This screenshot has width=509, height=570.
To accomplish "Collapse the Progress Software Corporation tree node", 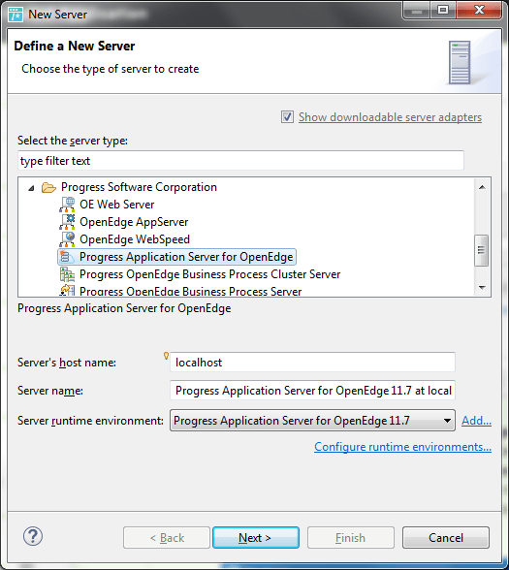I will 32,188.
